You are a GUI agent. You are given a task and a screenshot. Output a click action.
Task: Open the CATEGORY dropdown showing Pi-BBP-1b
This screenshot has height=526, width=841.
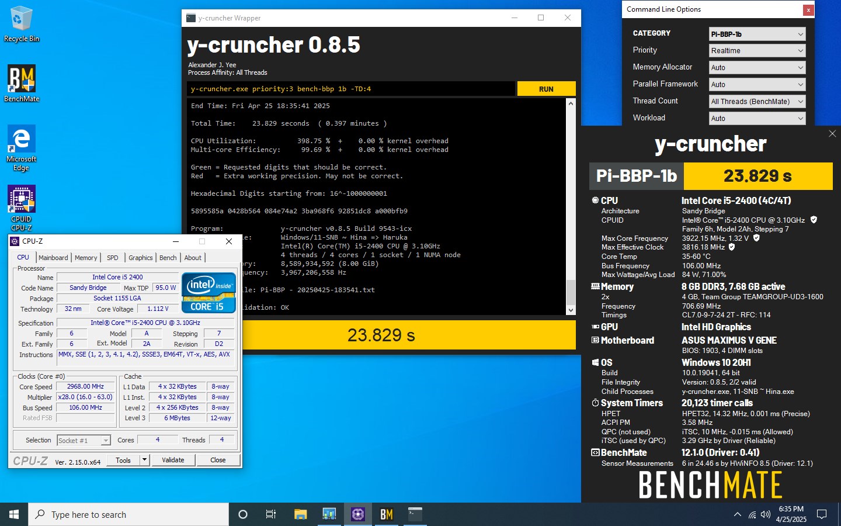(757, 34)
